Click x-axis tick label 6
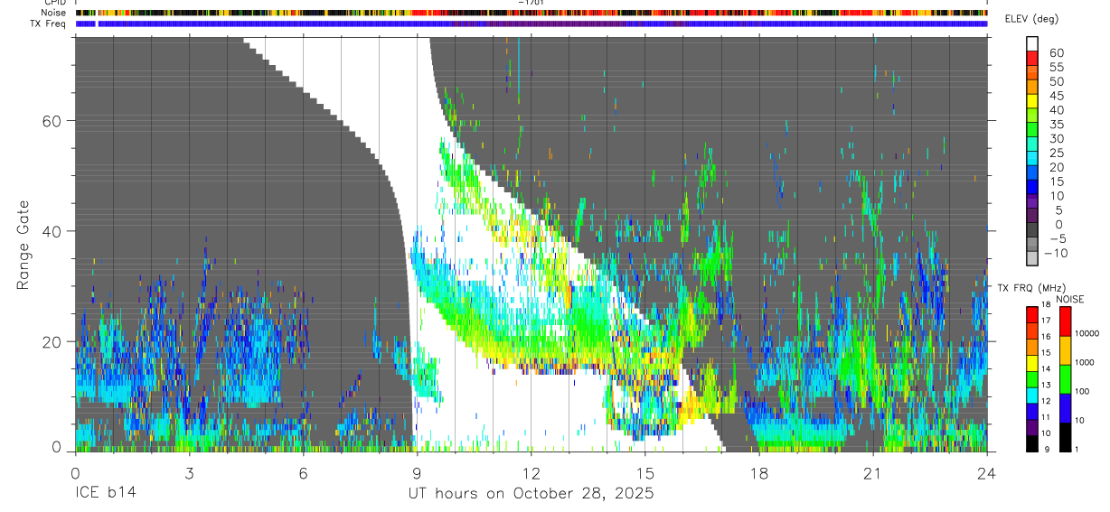This screenshot has width=1110, height=512. click(x=303, y=473)
